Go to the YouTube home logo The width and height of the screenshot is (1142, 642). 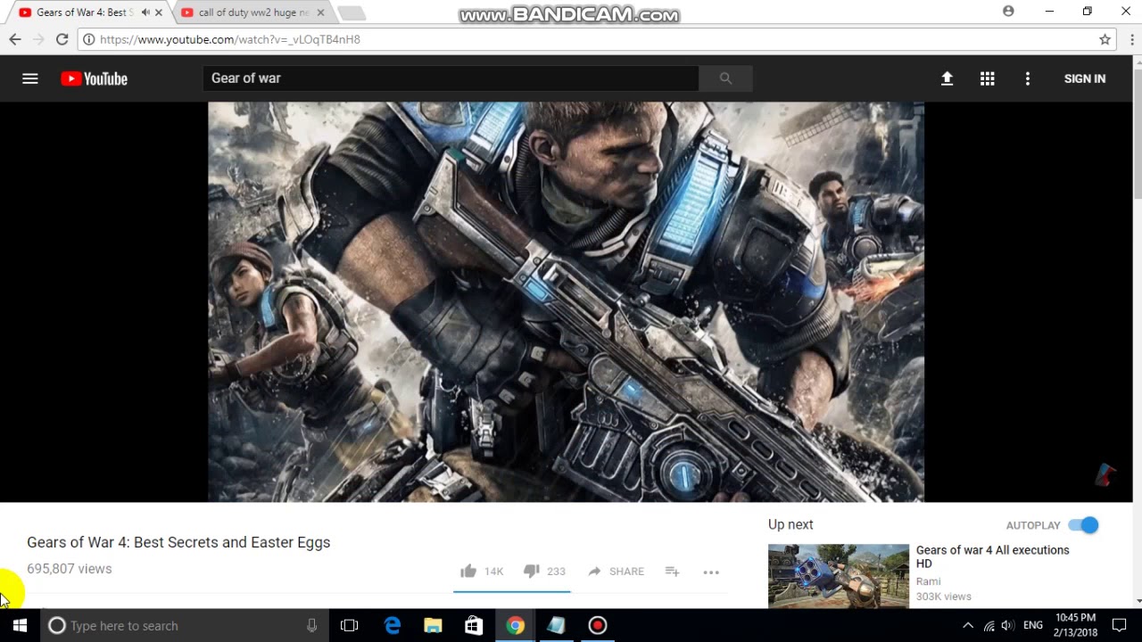pyautogui.click(x=94, y=78)
